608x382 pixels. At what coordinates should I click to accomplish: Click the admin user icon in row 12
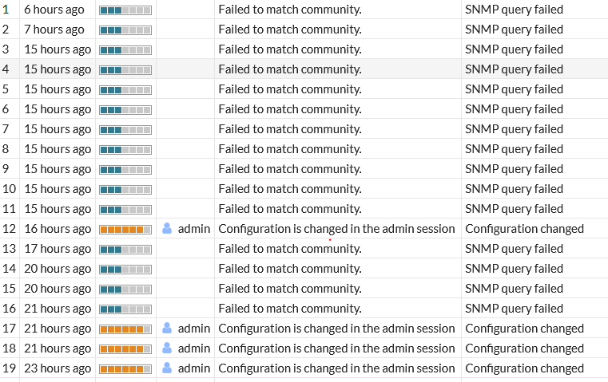point(167,228)
